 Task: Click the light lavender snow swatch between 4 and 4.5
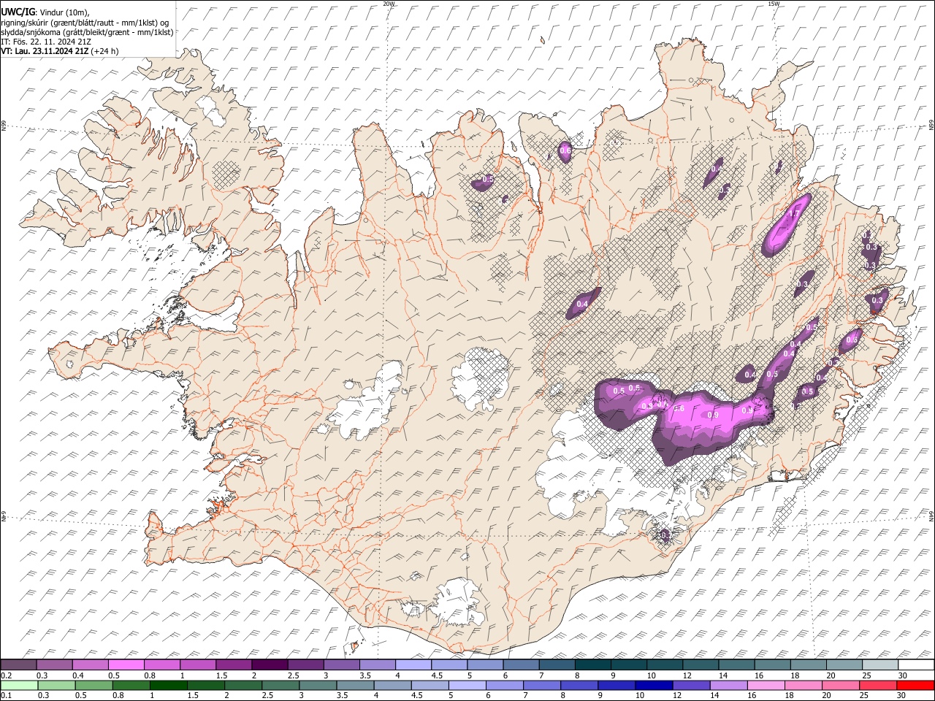(x=413, y=665)
